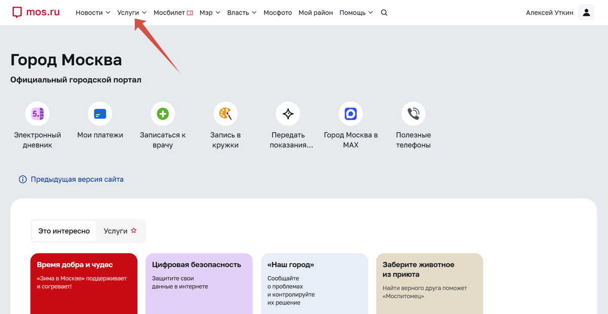Select the Записаться к врачу icon
This screenshot has height=314, width=608.
tap(163, 113)
